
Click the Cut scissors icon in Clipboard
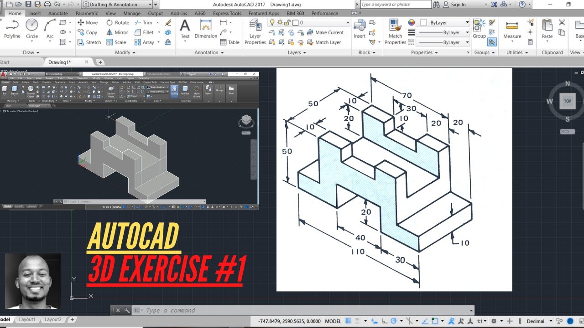pyautogui.click(x=562, y=22)
